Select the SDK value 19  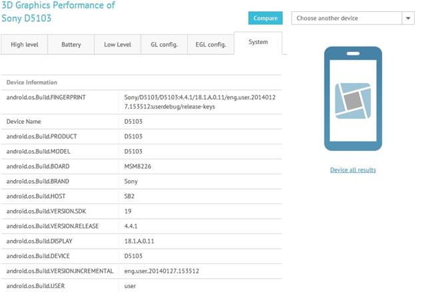tap(128, 211)
